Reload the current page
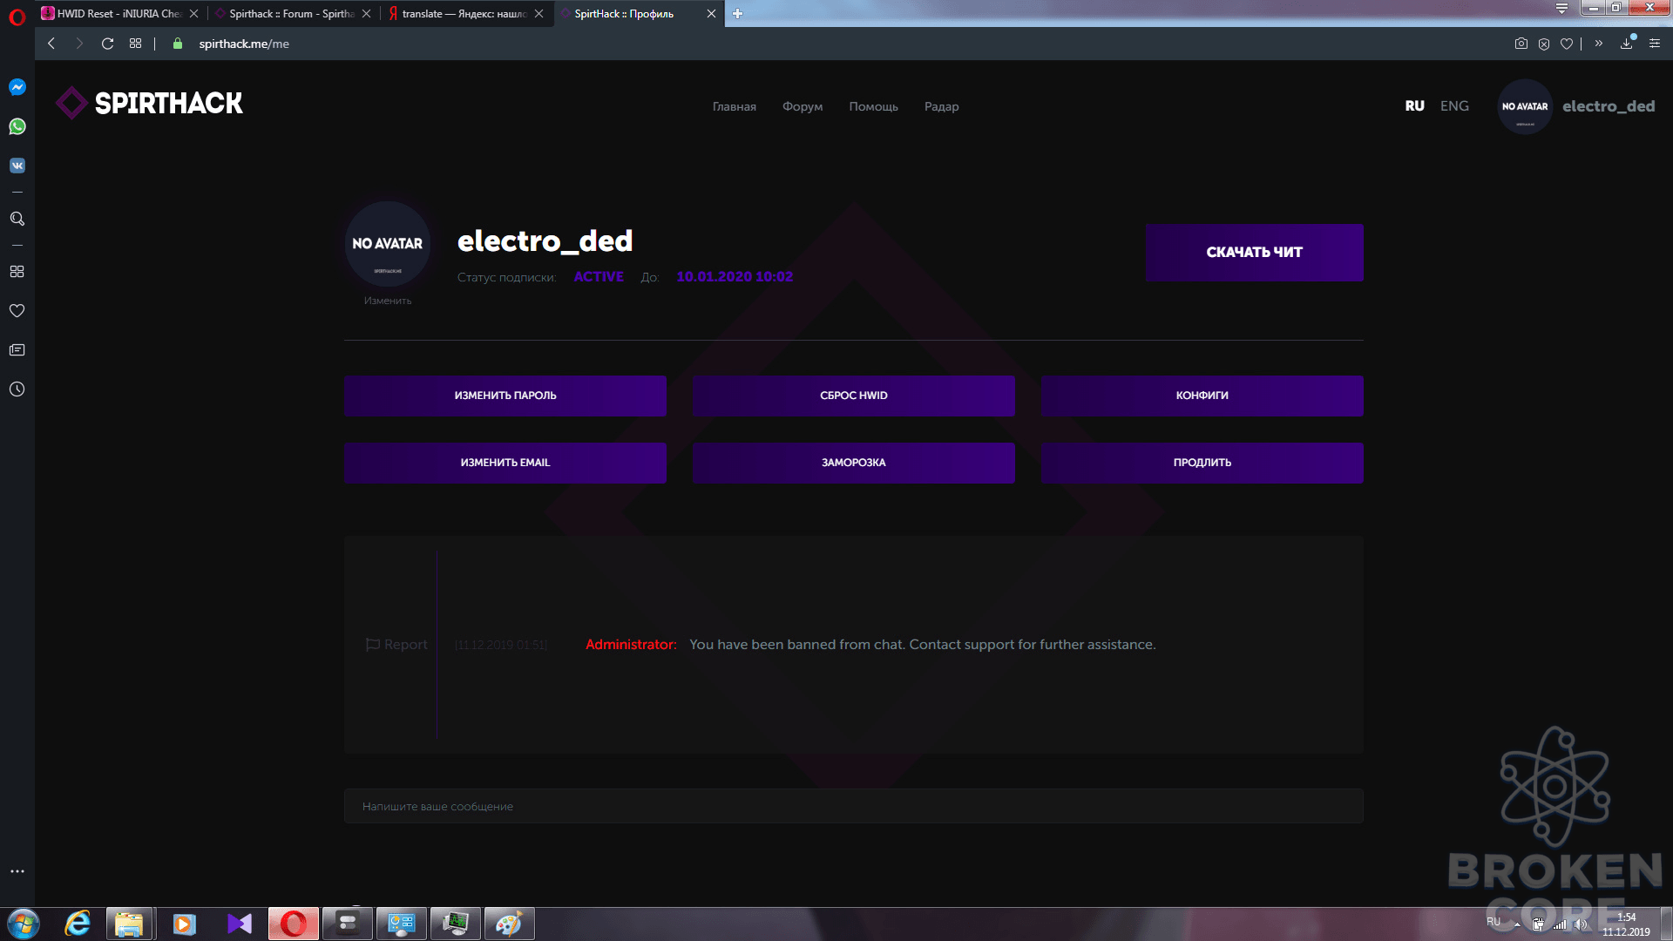Image resolution: width=1673 pixels, height=941 pixels. click(x=107, y=44)
